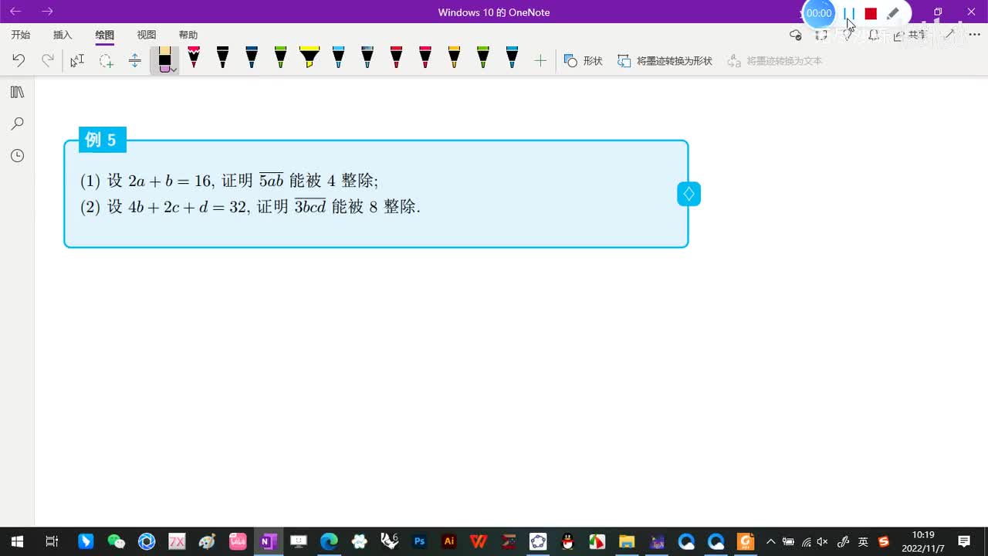This screenshot has height=556, width=988.
Task: Open WeChat from the taskbar
Action: [x=116, y=541]
